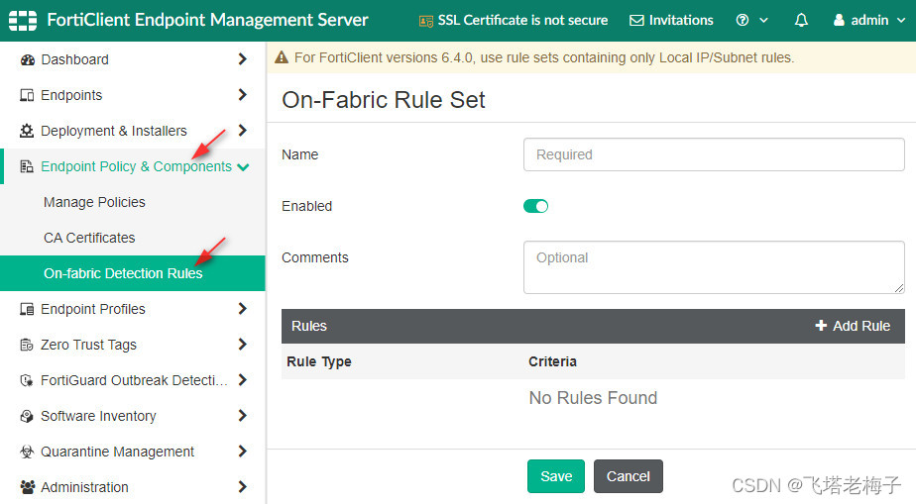916x504 pixels.
Task: Expand the Zero Trust Tags chevron
Action: point(243,345)
